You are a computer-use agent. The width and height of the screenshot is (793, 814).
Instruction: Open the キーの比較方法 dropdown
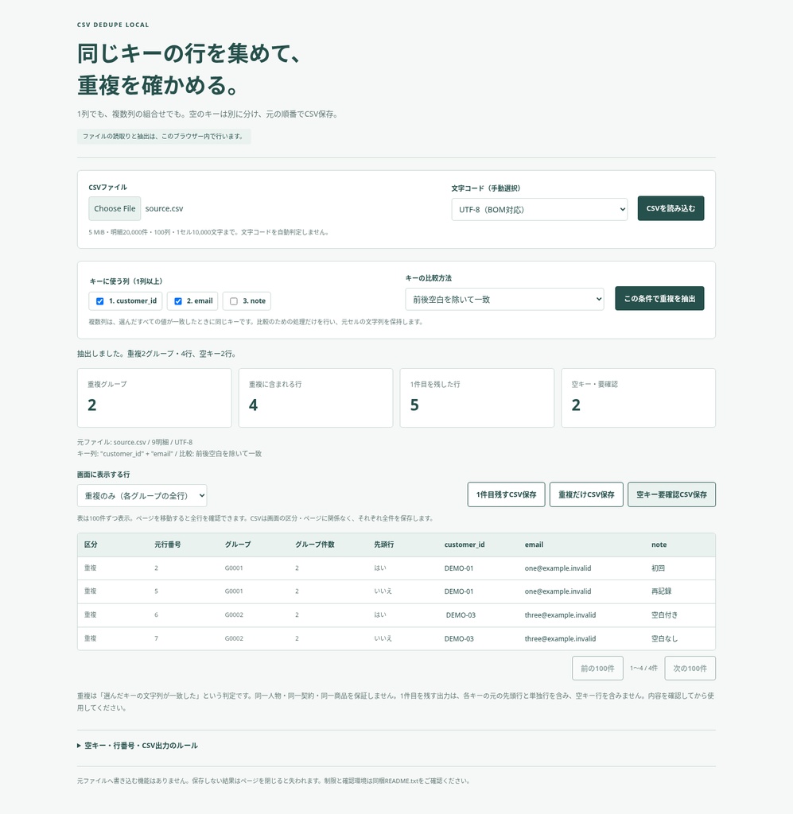coord(504,299)
